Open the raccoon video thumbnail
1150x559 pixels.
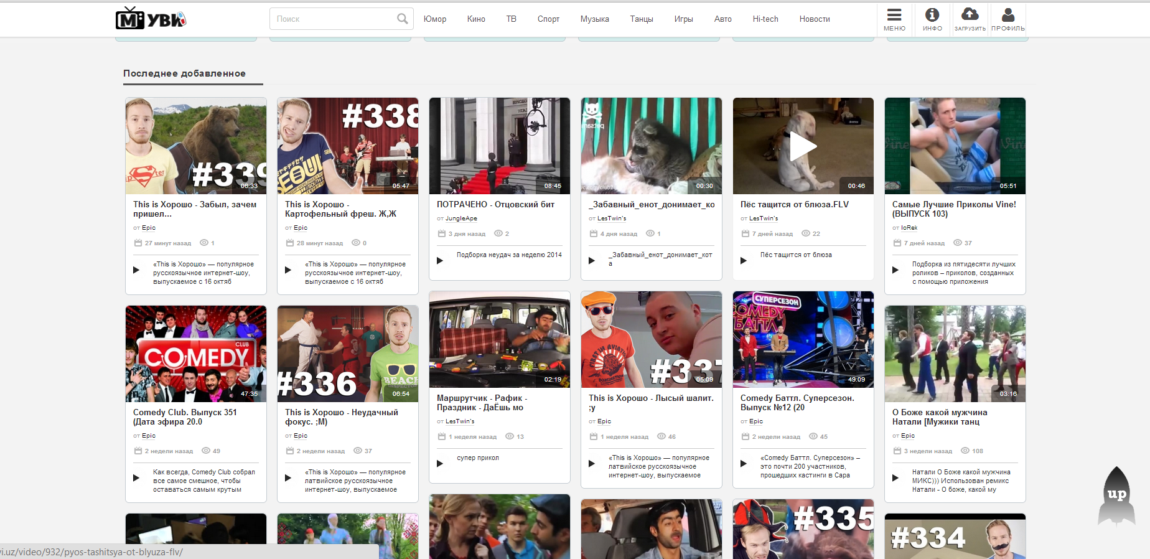coord(652,146)
